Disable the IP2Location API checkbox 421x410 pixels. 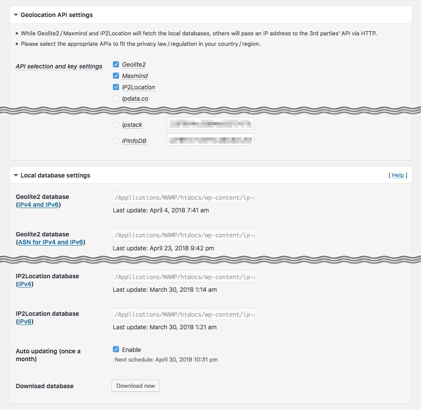pos(116,87)
